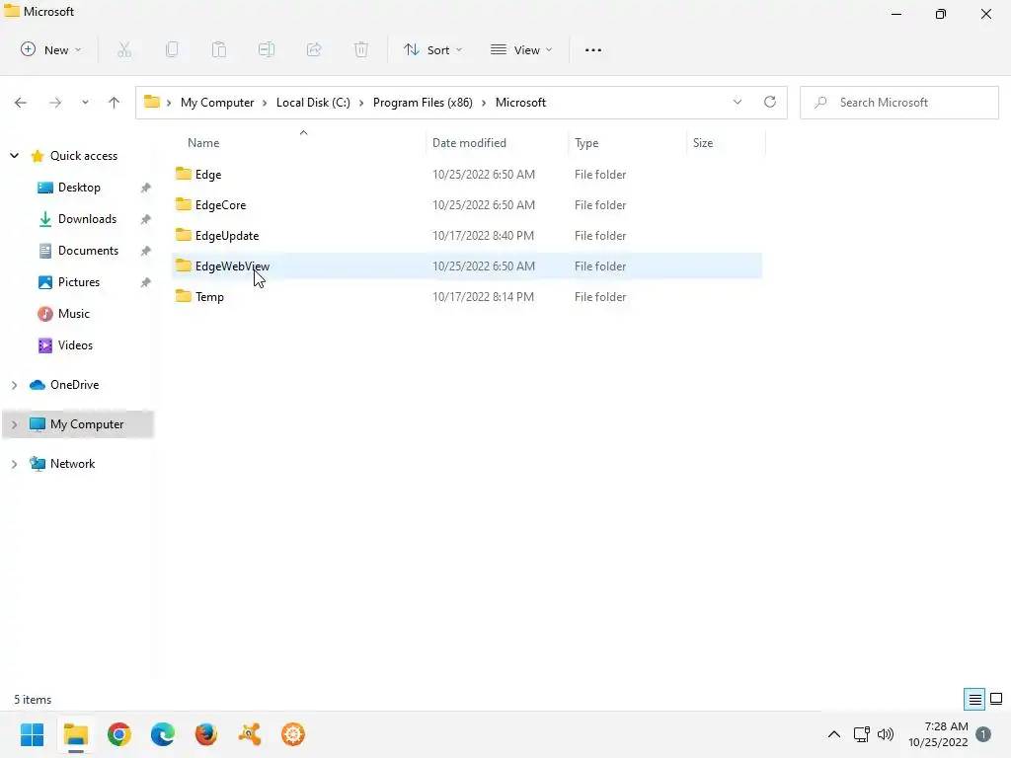The image size is (1011, 758).
Task: Click My Computer in the address path
Action: pyautogui.click(x=217, y=103)
